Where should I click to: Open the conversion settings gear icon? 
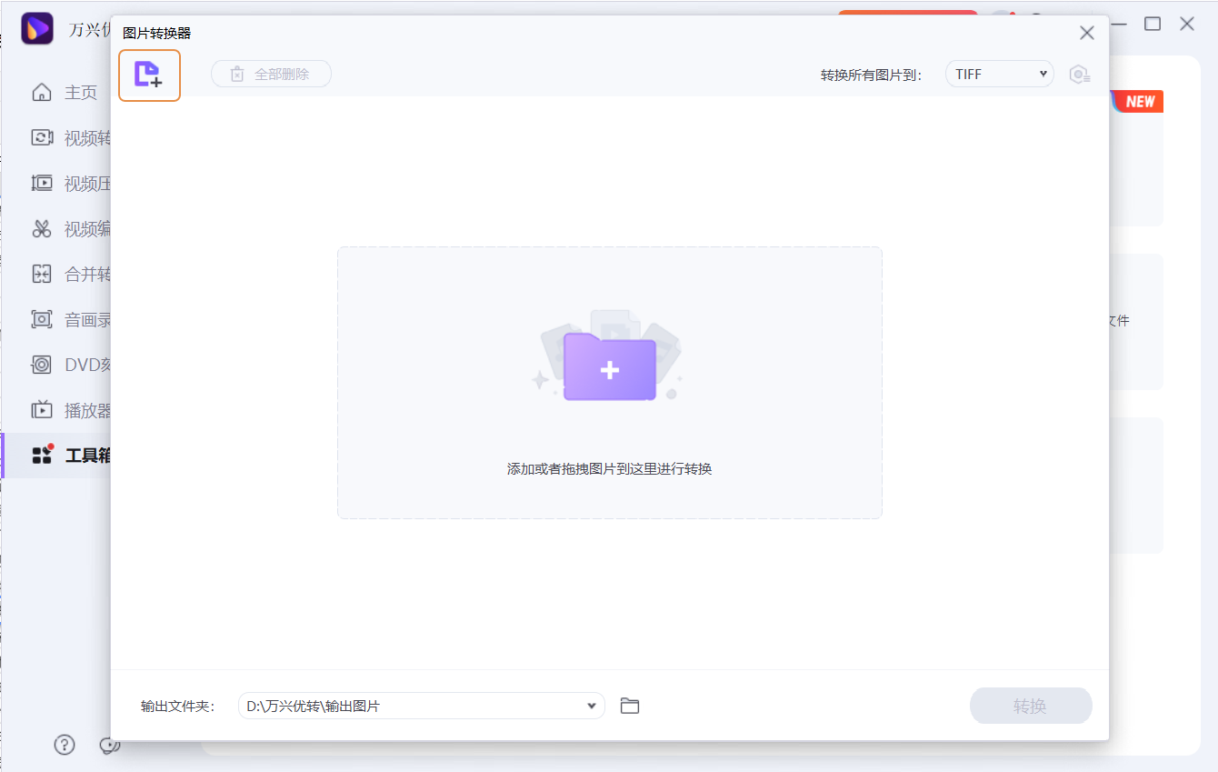pyautogui.click(x=1080, y=74)
